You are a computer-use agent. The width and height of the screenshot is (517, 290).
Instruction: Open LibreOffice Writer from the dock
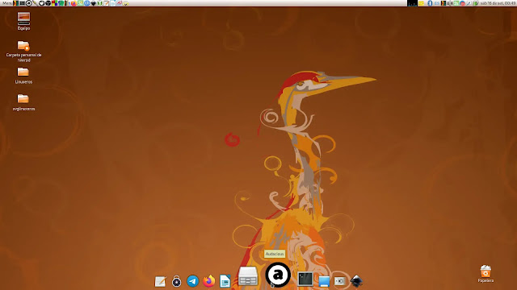[225, 281]
